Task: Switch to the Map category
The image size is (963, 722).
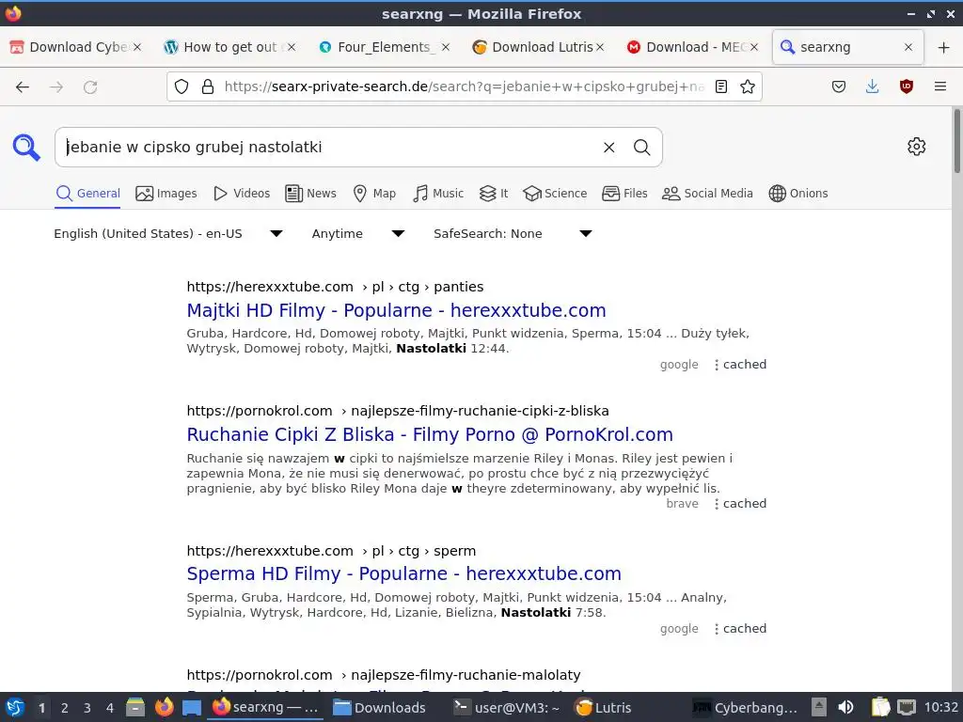Action: click(x=374, y=194)
